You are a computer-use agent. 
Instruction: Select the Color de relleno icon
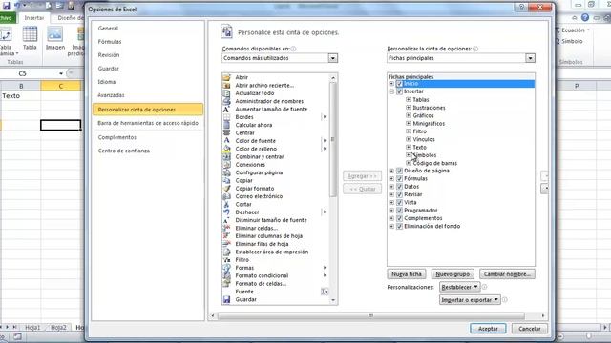[x=226, y=149]
